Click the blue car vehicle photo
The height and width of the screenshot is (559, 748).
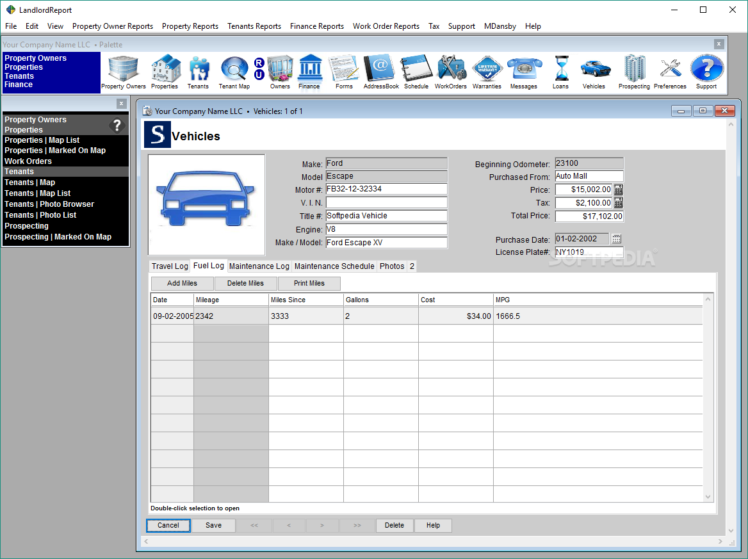click(x=207, y=205)
